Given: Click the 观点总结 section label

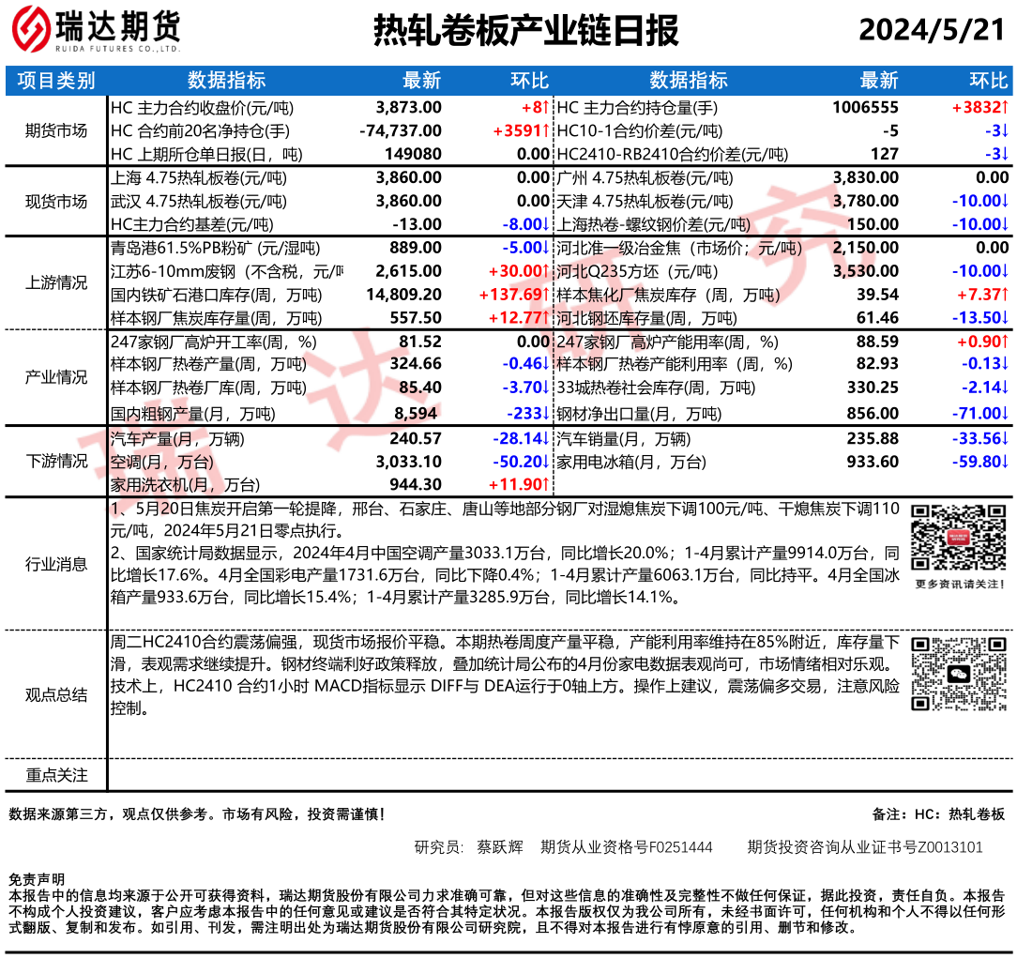Looking at the screenshot, I should 56,694.
